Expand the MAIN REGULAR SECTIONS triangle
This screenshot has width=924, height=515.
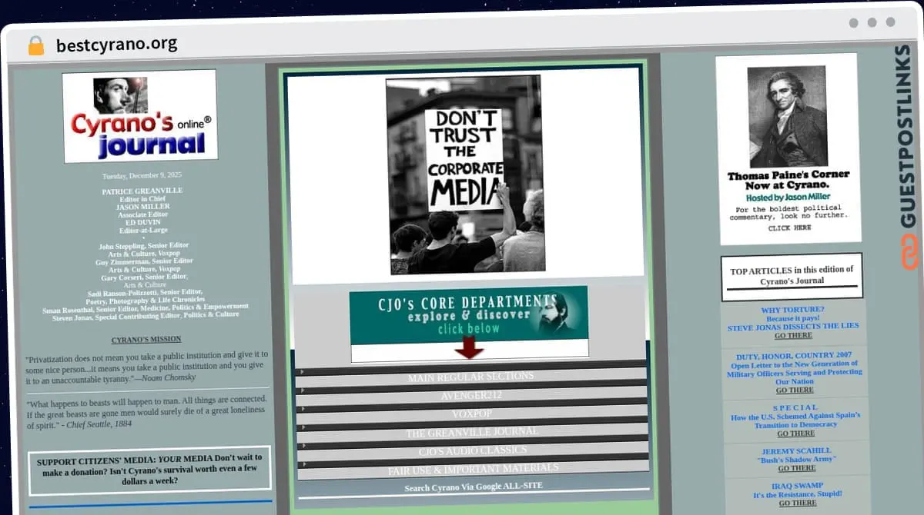click(x=302, y=373)
